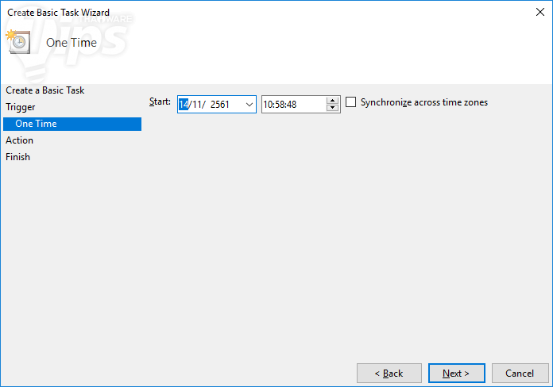Go to the Trigger step in sidebar

[x=21, y=107]
